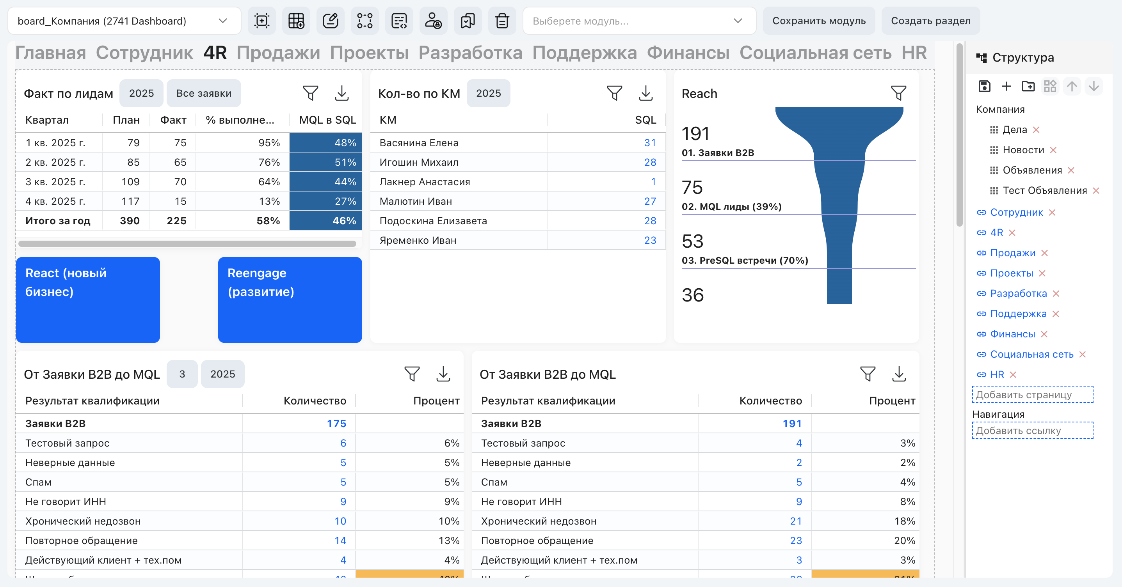Image resolution: width=1122 pixels, height=587 pixels.
Task: Click the move down arrow in Структура
Action: point(1094,86)
